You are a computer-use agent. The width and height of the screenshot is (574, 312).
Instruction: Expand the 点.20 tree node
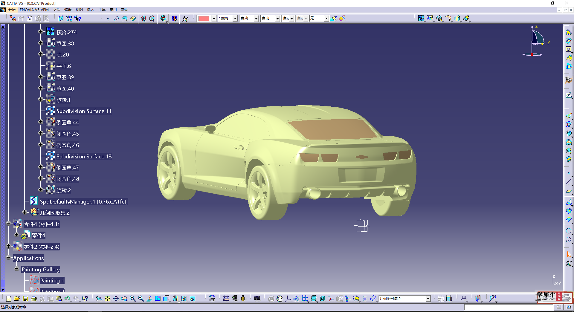pos(41,54)
